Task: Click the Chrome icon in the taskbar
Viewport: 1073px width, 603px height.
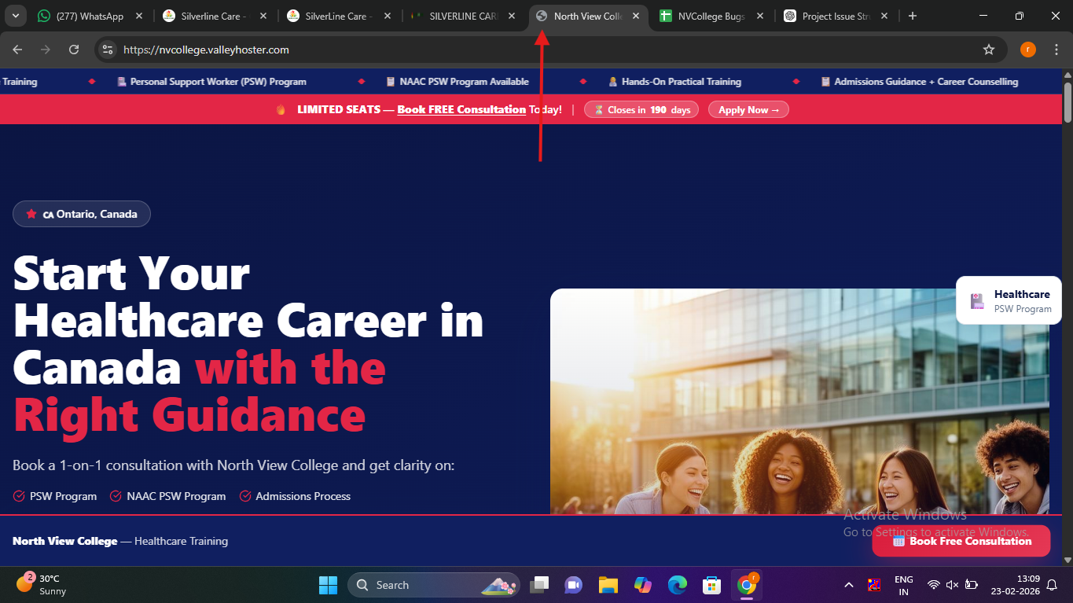Action: (747, 585)
